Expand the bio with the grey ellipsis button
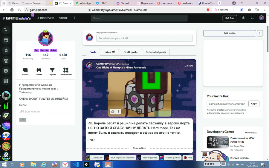Image resolution: width=269 pixels, height=168 pixels. click(23, 120)
